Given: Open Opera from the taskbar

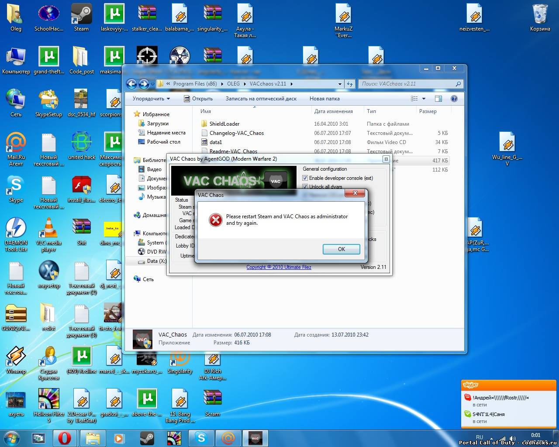Looking at the screenshot, I should (x=65, y=438).
